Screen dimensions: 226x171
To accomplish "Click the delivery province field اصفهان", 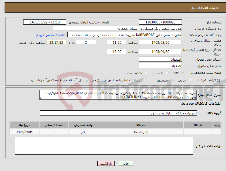I will coord(160,59).
